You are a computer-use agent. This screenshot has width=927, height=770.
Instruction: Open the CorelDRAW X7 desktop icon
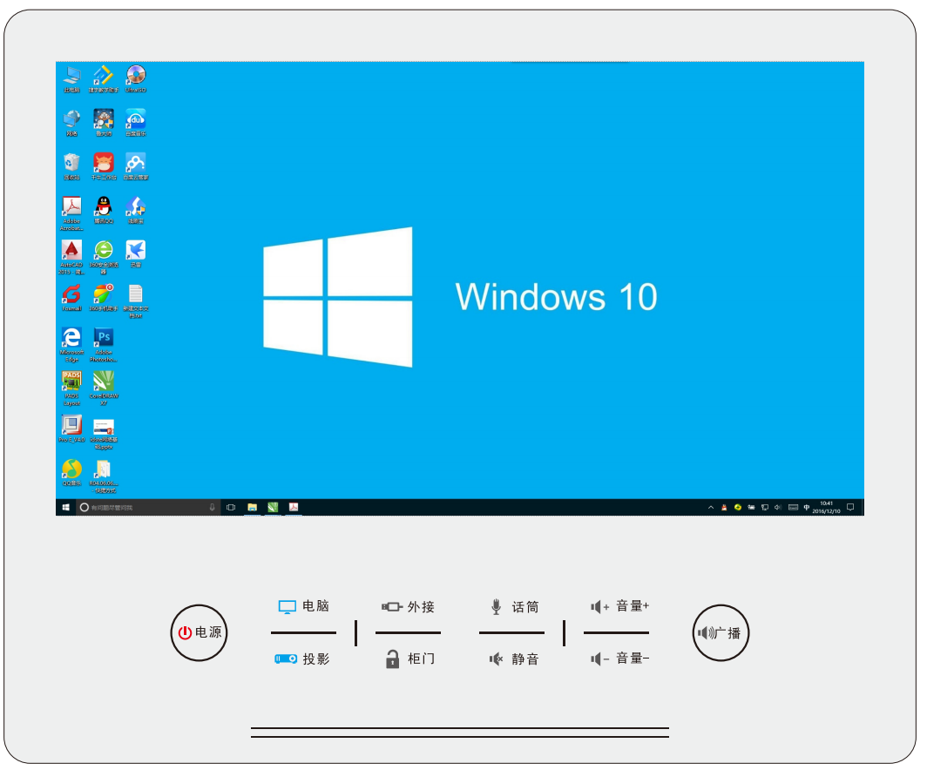pyautogui.click(x=104, y=382)
